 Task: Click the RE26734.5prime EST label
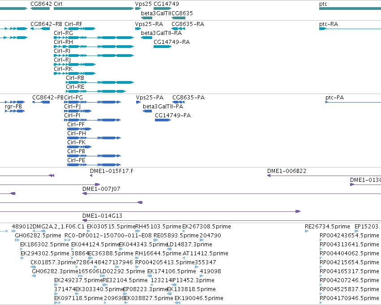[328, 227]
